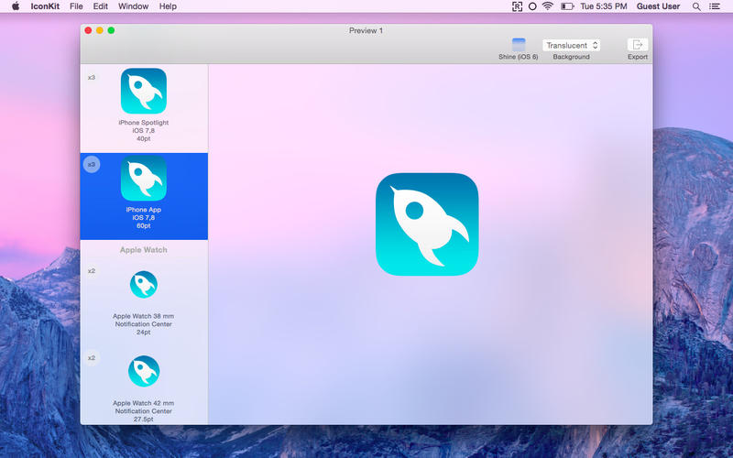Image resolution: width=733 pixels, height=458 pixels.
Task: Toggle the Shine (iOS 6) effect
Action: tap(519, 44)
